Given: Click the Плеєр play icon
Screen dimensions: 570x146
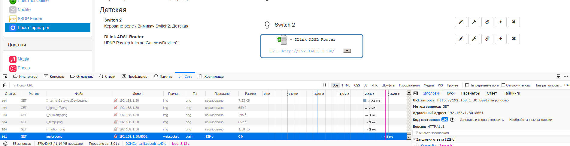Looking at the screenshot, I should [x=13, y=68].
